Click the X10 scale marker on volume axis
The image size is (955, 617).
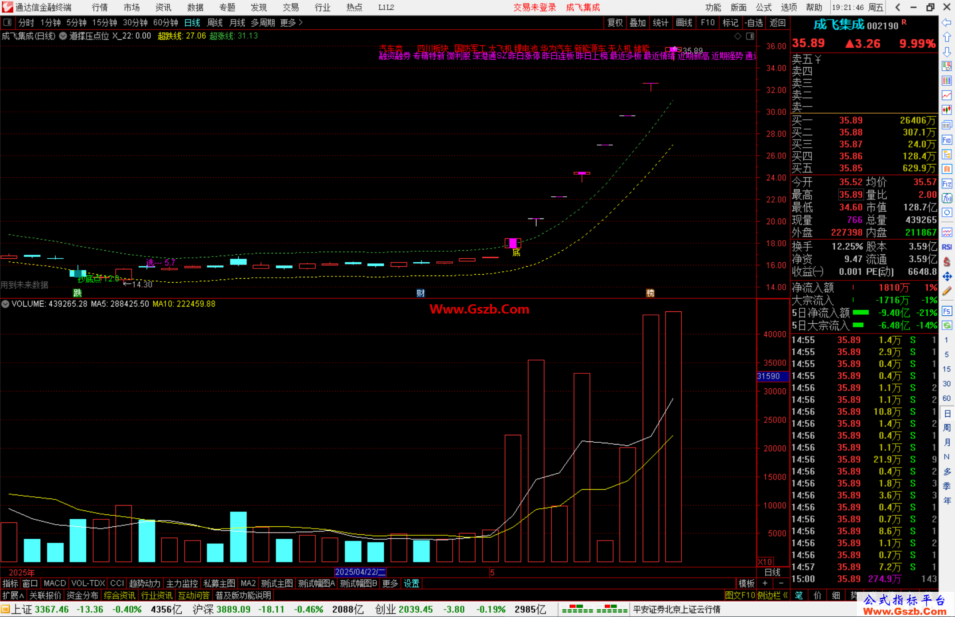click(x=765, y=562)
